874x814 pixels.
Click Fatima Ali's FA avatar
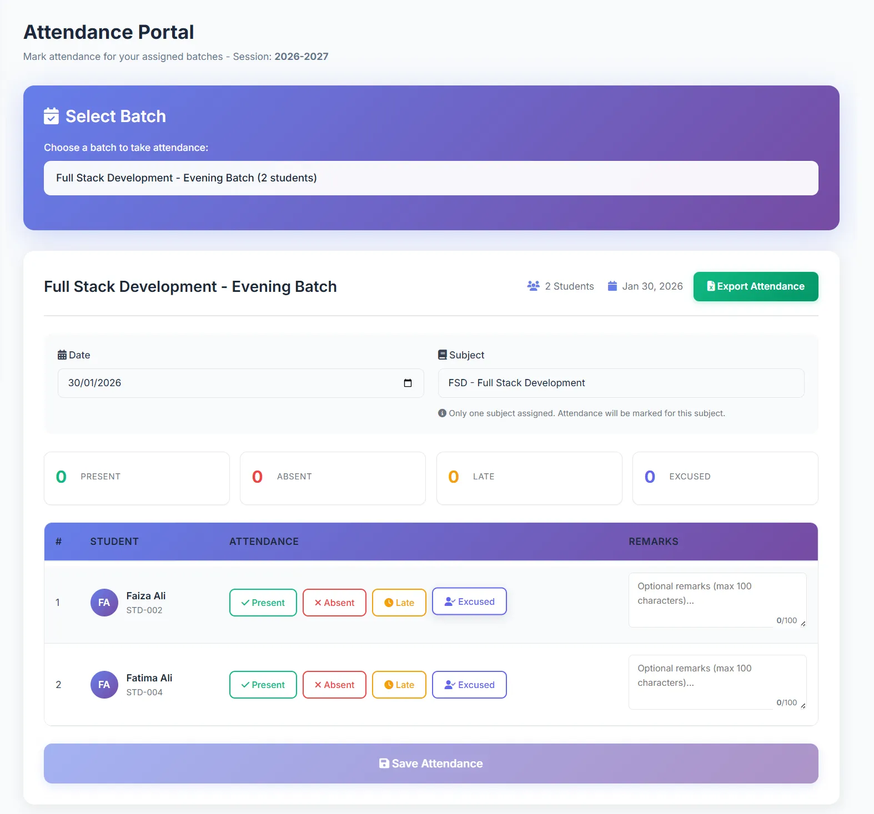coord(104,685)
